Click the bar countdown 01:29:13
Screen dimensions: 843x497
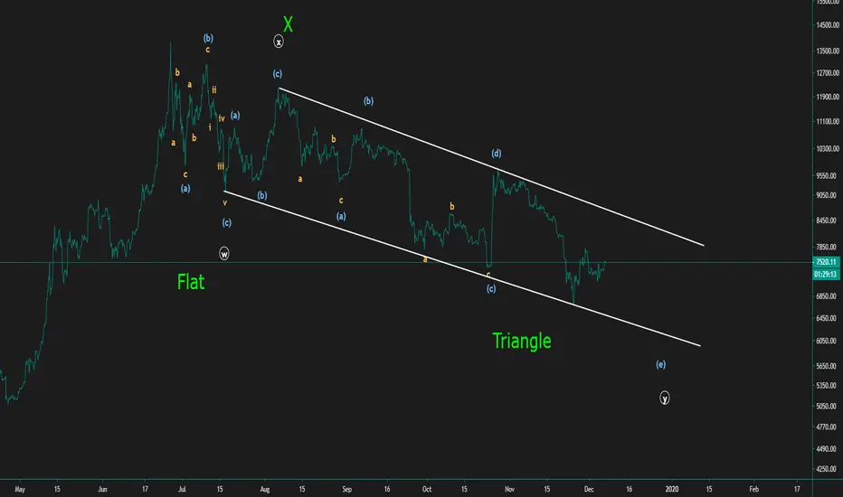[826, 274]
